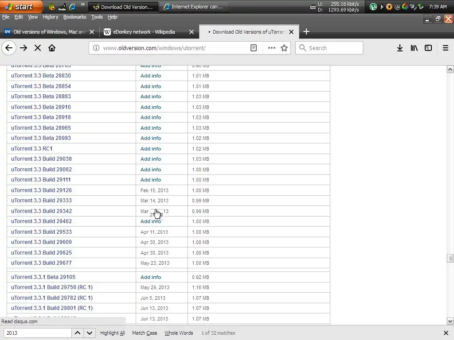Image resolution: width=454 pixels, height=340 pixels.
Task: Bookmark this page with star icon
Action: [284, 48]
